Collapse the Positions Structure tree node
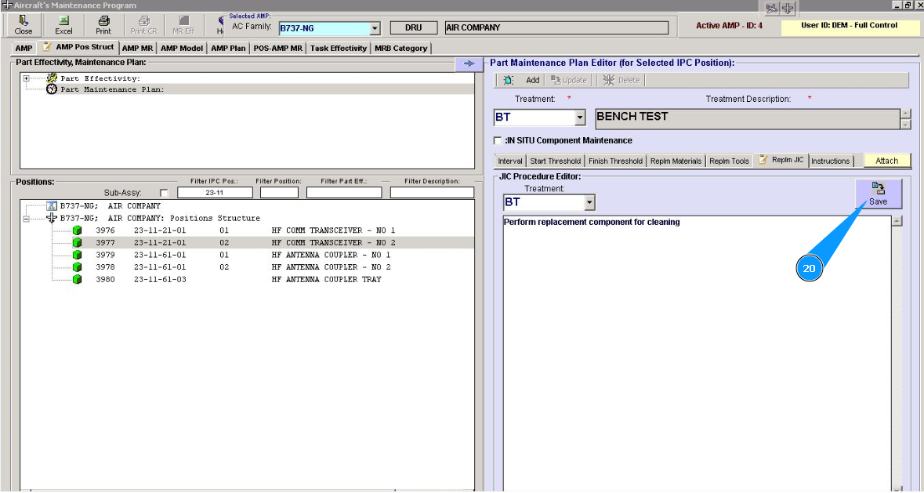 coord(27,219)
